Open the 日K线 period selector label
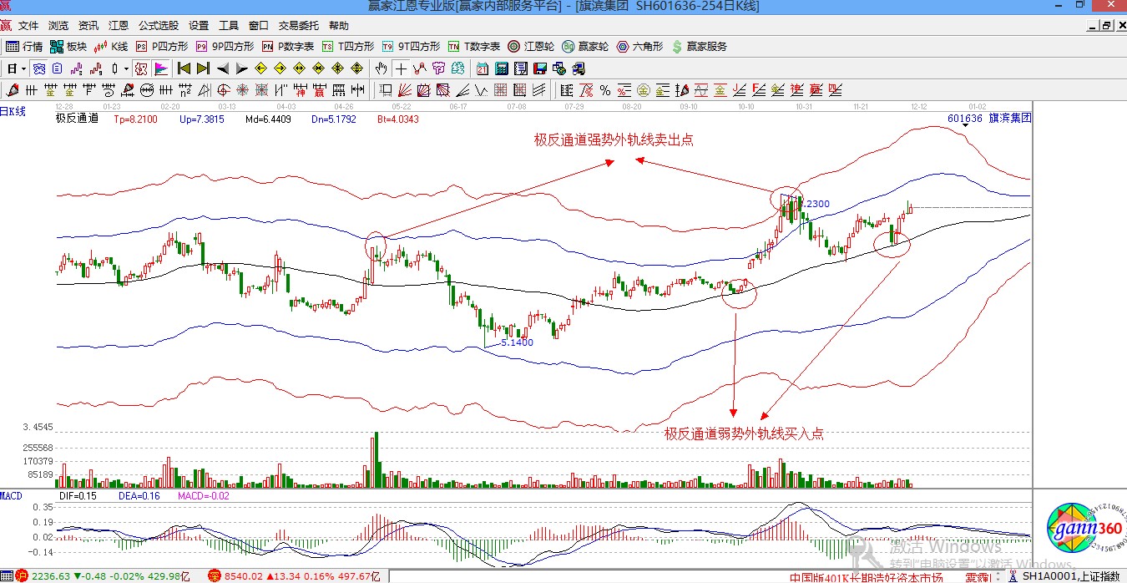 click(x=13, y=111)
